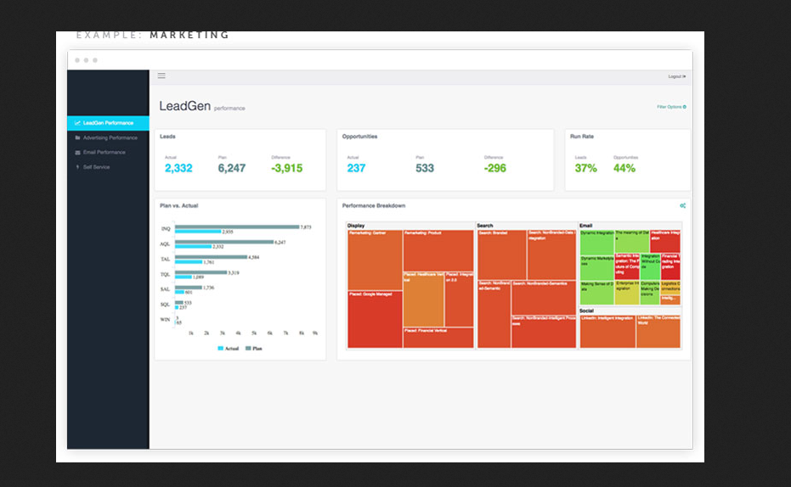Screen dimensions: 791x487
Task: Click the Email treemap group header
Action: tap(586, 226)
